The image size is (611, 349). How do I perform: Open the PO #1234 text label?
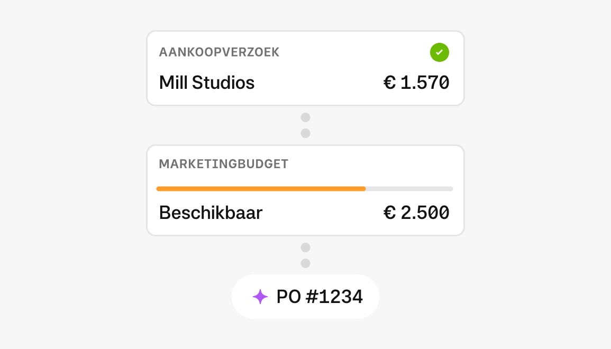320,297
